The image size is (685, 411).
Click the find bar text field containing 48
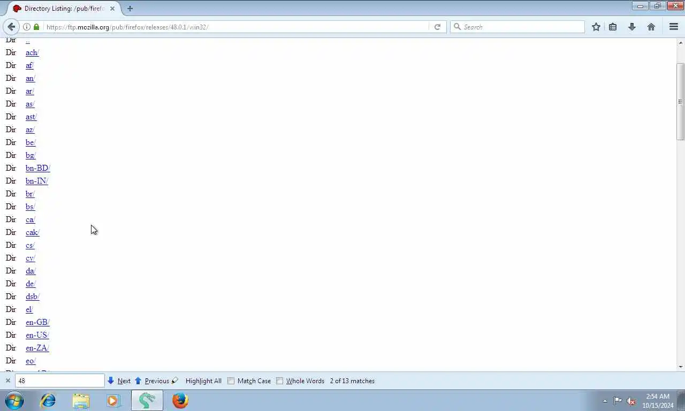point(59,380)
